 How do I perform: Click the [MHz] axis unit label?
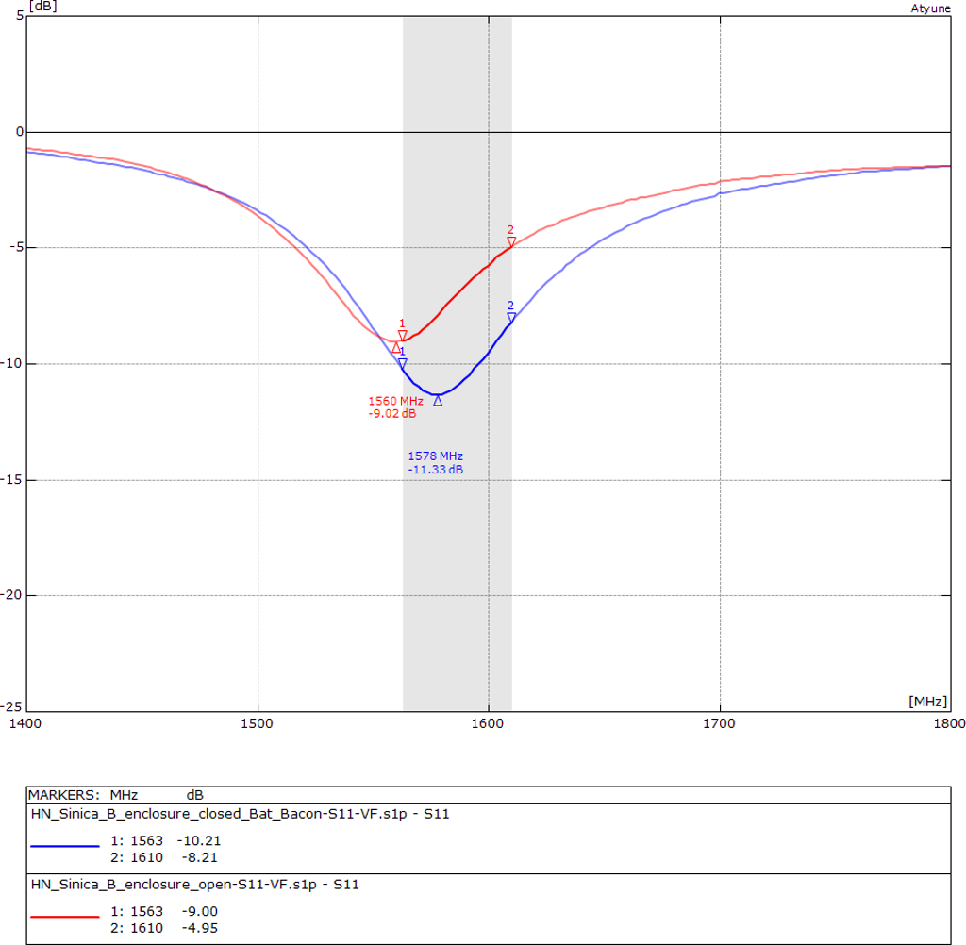(928, 702)
